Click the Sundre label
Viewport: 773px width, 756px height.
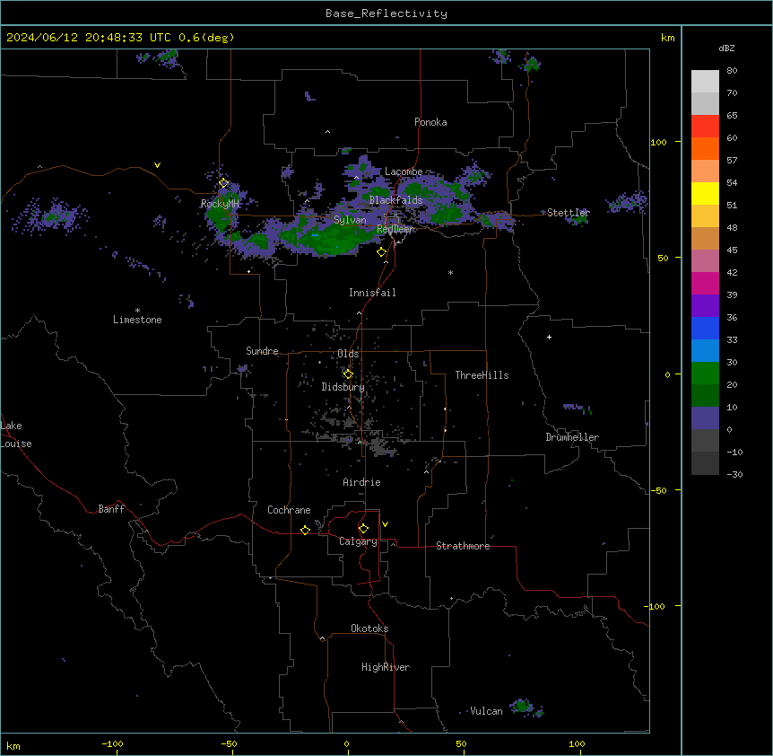click(262, 351)
